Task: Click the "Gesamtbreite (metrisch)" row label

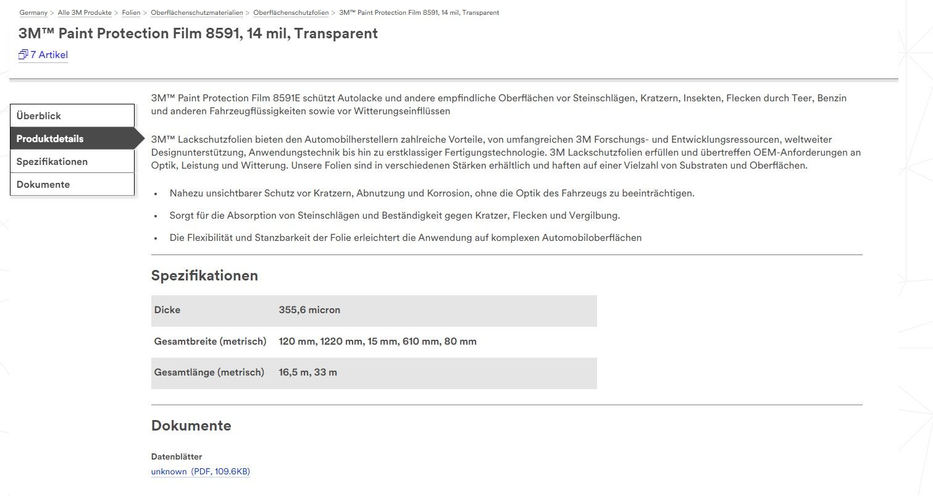Action: point(210,342)
